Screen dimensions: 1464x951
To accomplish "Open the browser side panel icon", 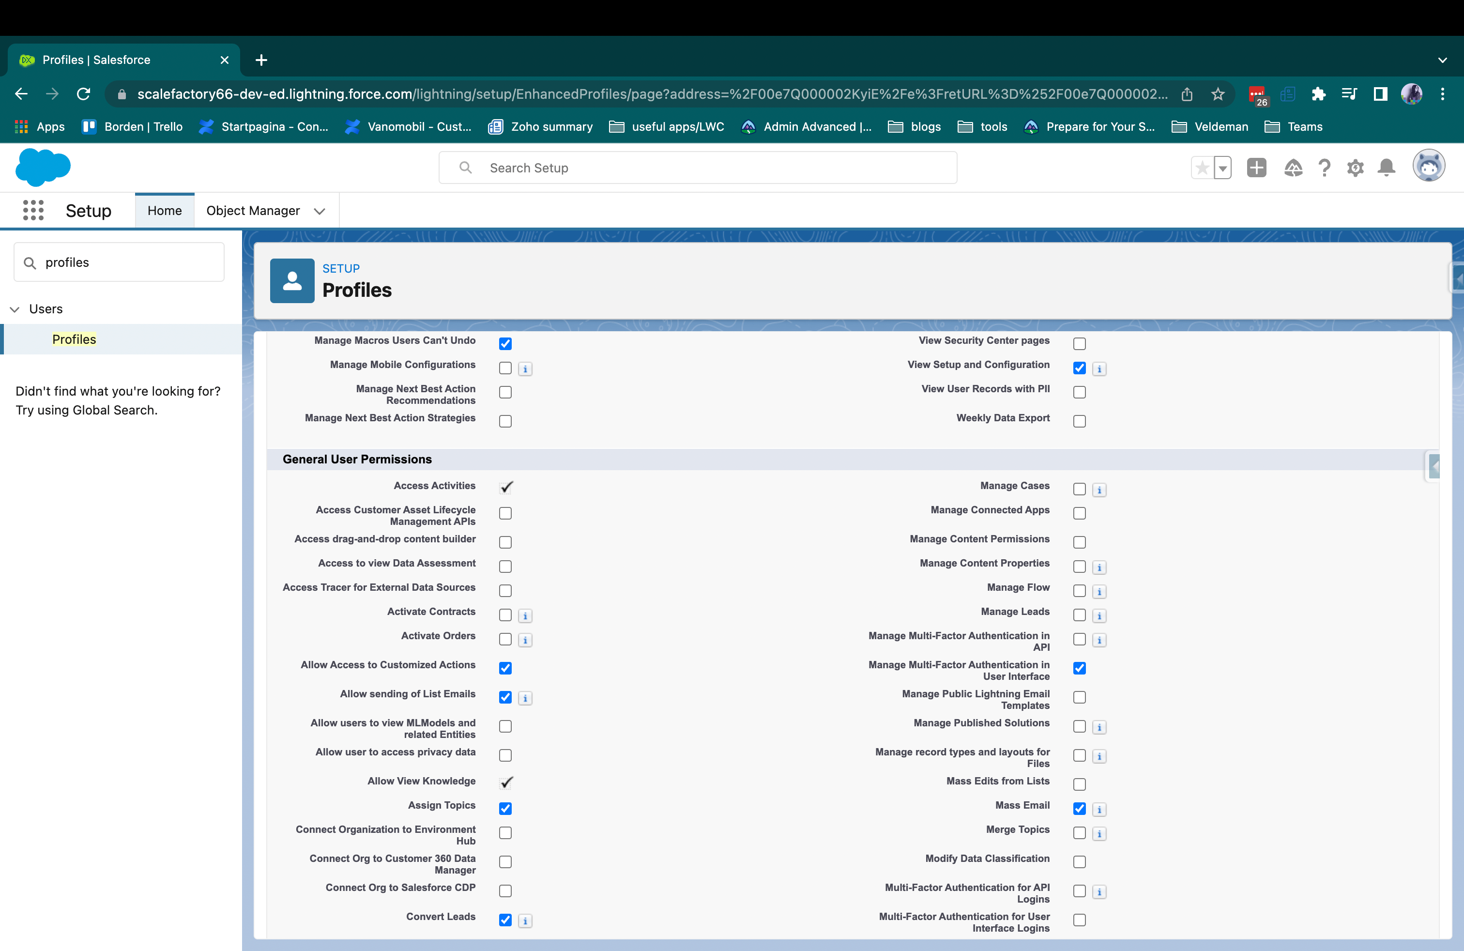I will point(1380,93).
